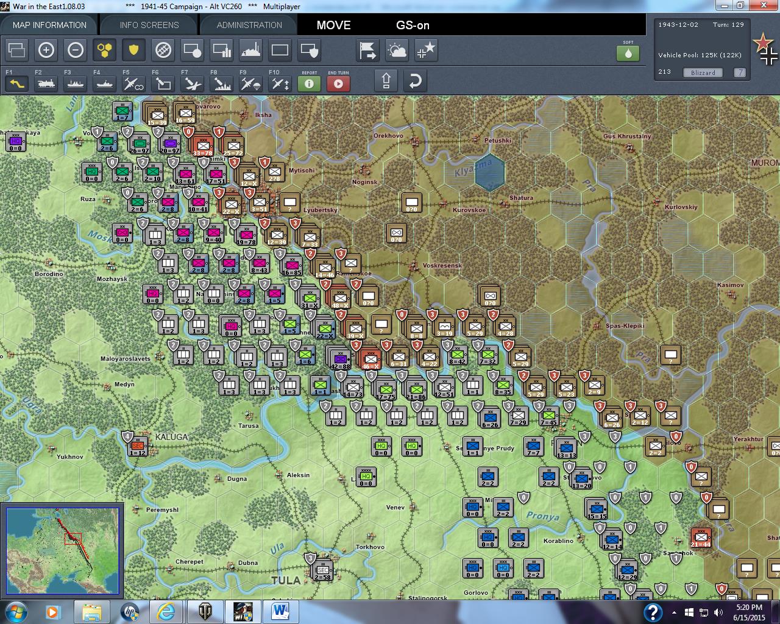Open the Windows Start button
780x624 pixels.
[x=15, y=611]
